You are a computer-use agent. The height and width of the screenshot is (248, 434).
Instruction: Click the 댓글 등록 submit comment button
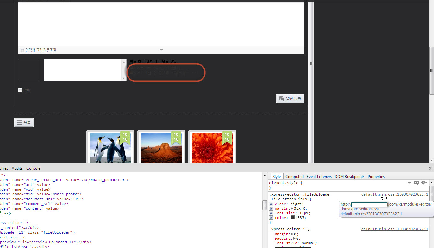[290, 98]
